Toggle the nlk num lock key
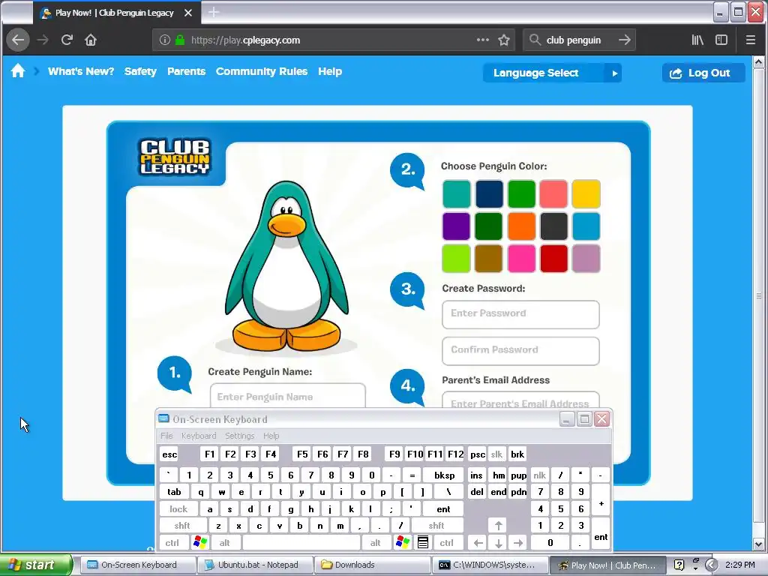Viewport: 768px width, 576px height. 539,475
